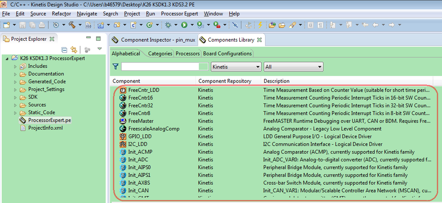
Task: Open the Processor Expert menu
Action: click(x=180, y=14)
